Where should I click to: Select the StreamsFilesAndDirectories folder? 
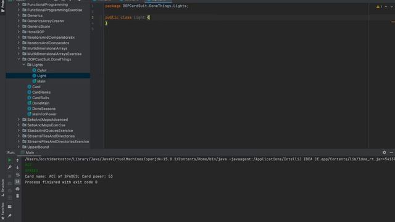pyautogui.click(x=51, y=136)
